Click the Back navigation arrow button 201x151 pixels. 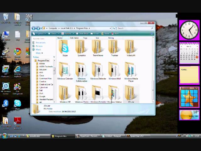click(x=34, y=28)
